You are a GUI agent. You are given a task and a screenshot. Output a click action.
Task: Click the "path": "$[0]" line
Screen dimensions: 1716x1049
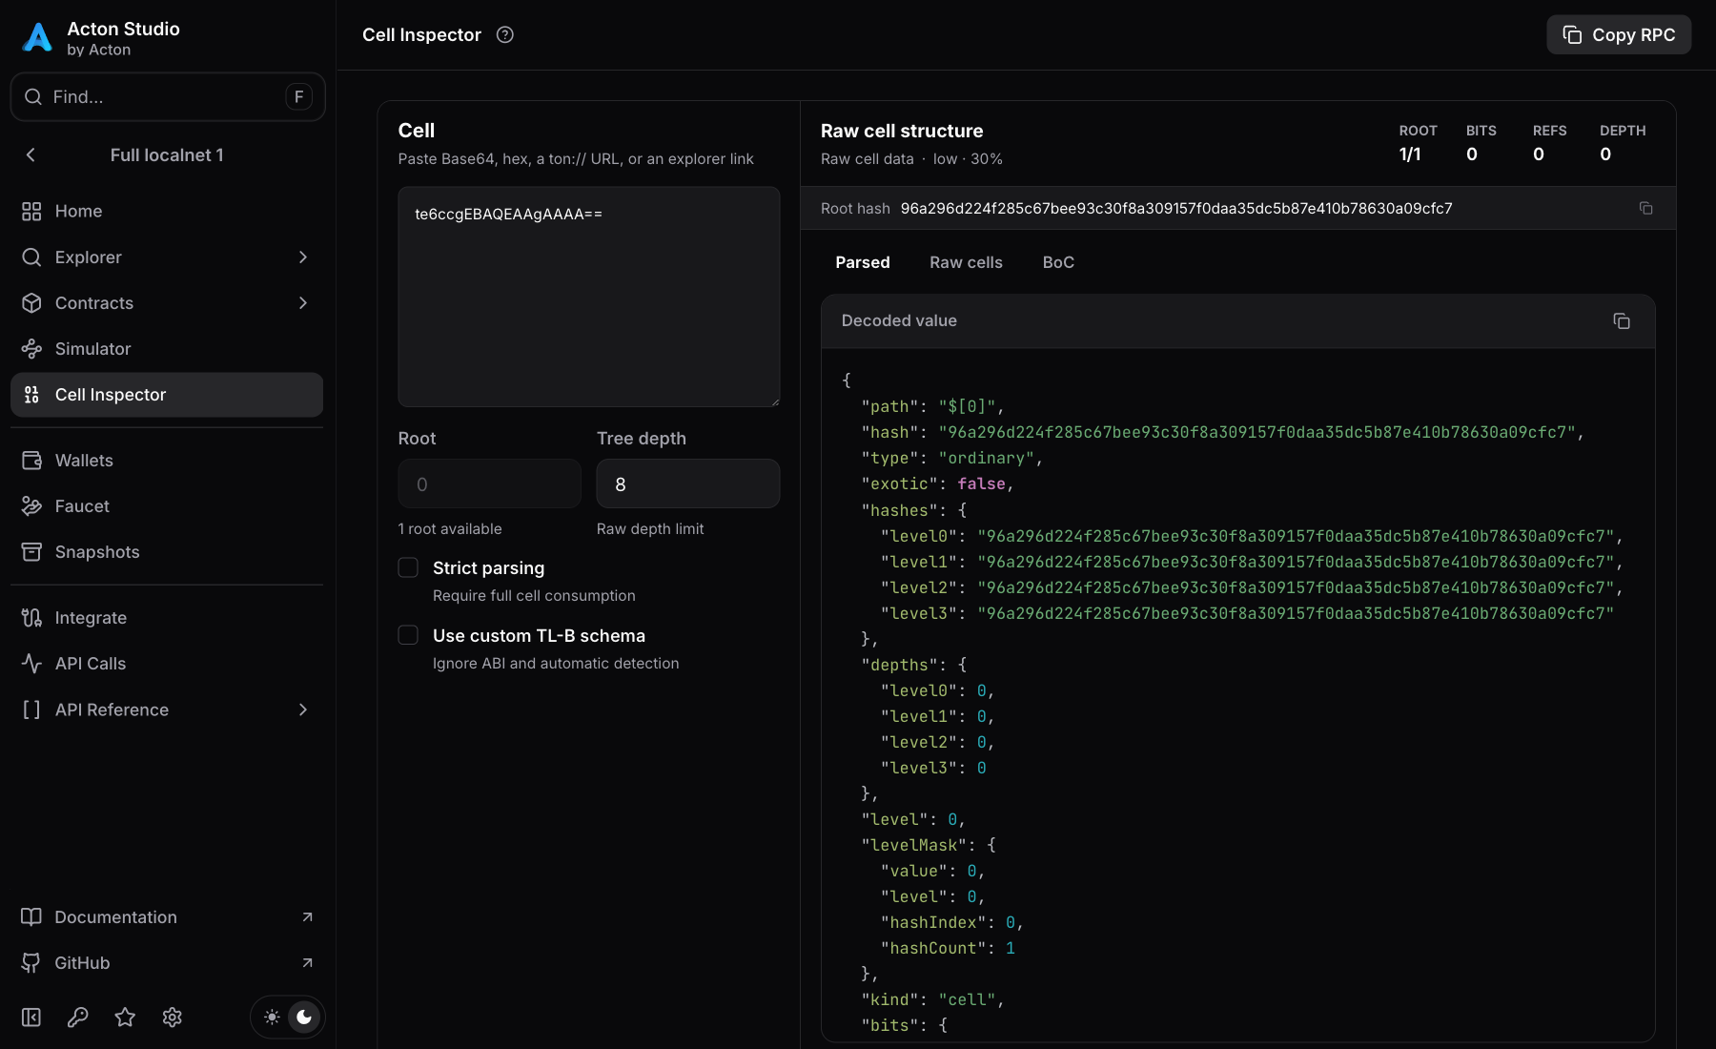click(932, 406)
